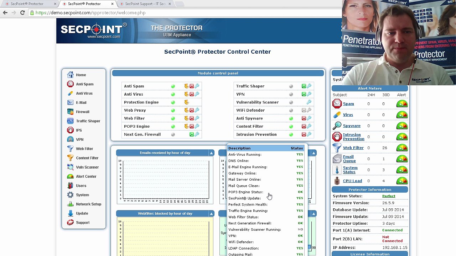Viewport: 456px width, 256px height.
Task: Turn off Web Proxy power button
Action: pyautogui.click(x=192, y=110)
